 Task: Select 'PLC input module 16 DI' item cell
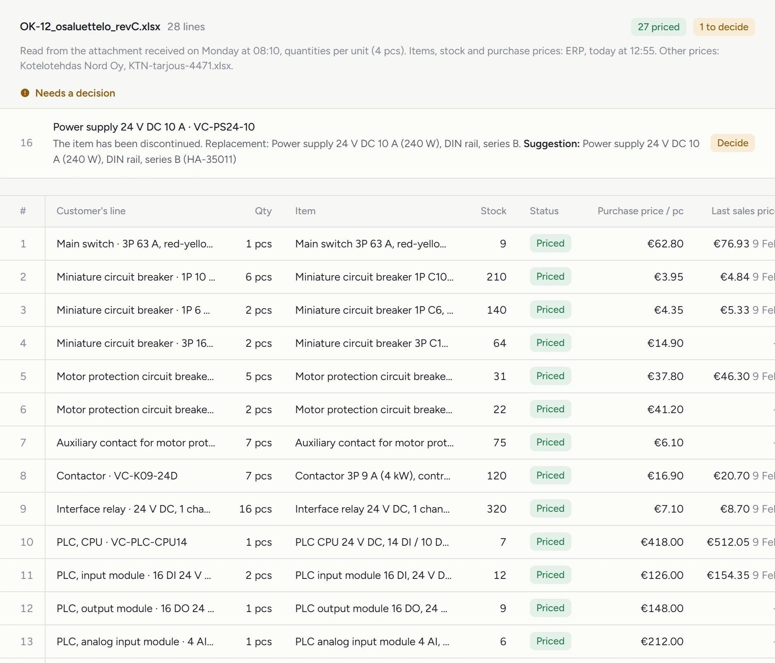coord(373,575)
